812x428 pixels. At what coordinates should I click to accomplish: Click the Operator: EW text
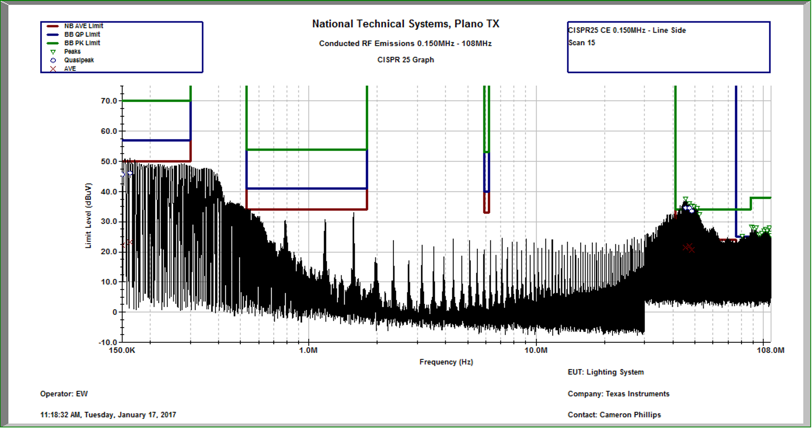[x=64, y=394]
